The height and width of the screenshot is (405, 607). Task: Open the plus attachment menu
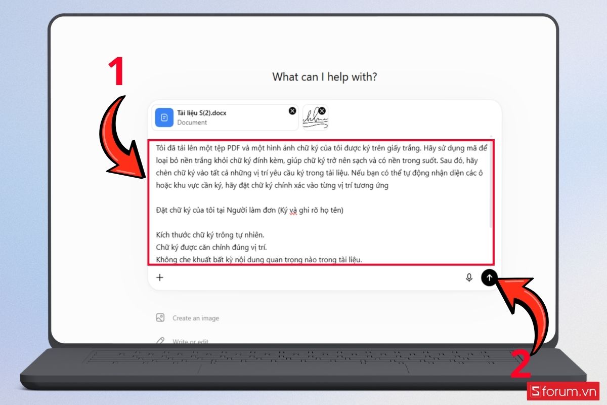[160, 277]
